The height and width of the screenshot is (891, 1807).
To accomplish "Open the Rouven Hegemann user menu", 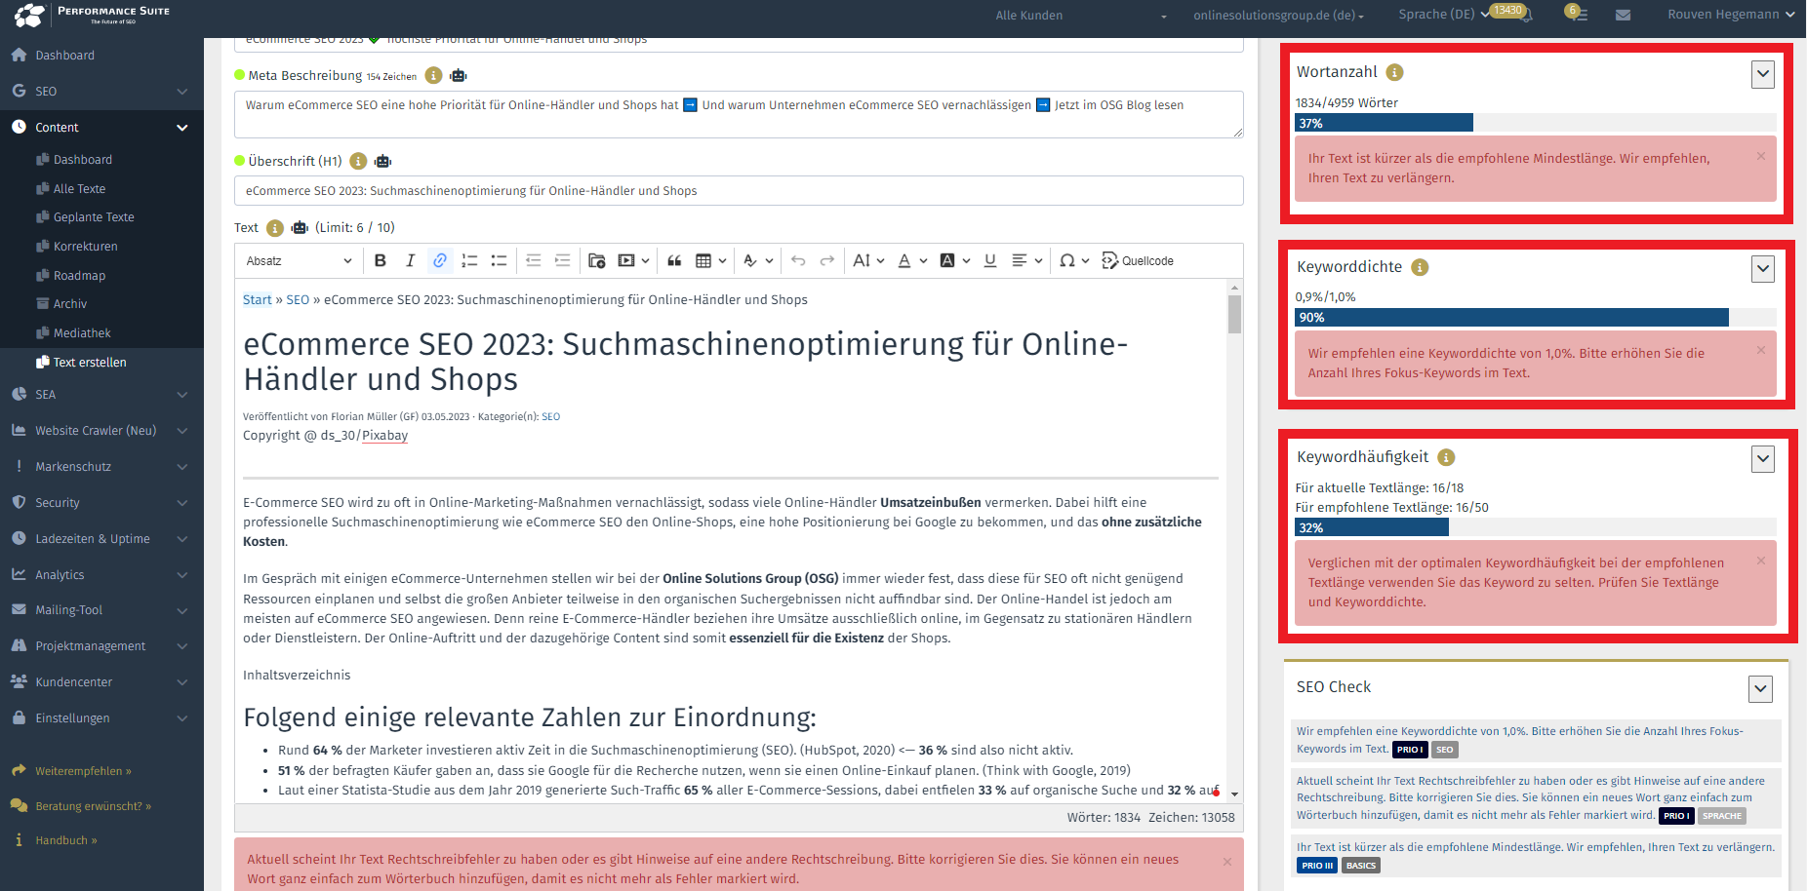I will point(1731,15).
